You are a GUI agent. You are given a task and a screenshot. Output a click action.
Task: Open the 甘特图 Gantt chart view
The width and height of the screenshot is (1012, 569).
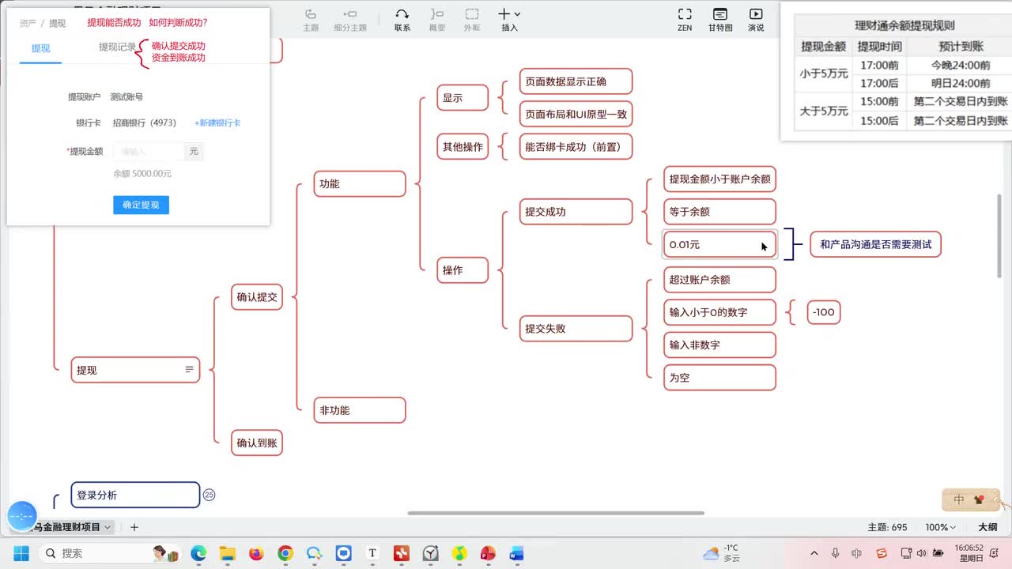[719, 20]
